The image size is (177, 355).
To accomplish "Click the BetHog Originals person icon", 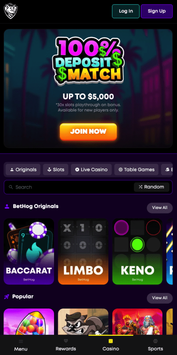I will 7,206.
